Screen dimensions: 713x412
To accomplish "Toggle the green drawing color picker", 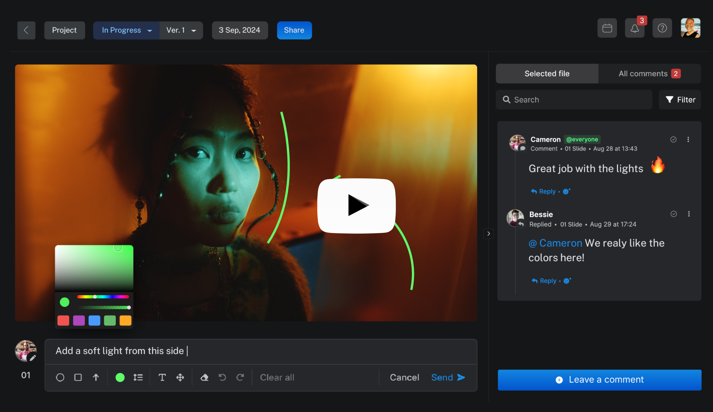I will click(x=120, y=377).
